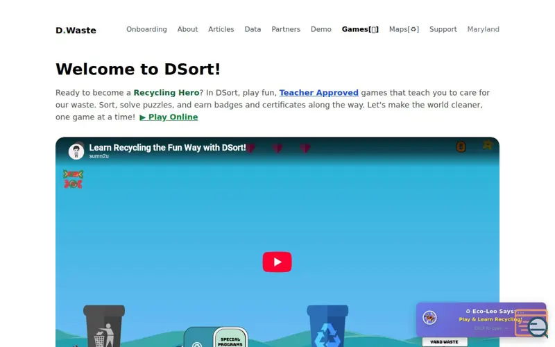Select the Maryland nav link
The width and height of the screenshot is (555, 347).
click(483, 29)
